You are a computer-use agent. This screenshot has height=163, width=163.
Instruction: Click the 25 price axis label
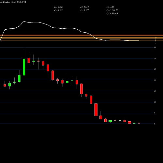pos(155,69)
